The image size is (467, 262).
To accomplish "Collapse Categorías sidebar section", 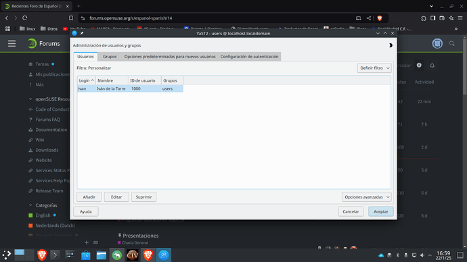I will click(30, 205).
